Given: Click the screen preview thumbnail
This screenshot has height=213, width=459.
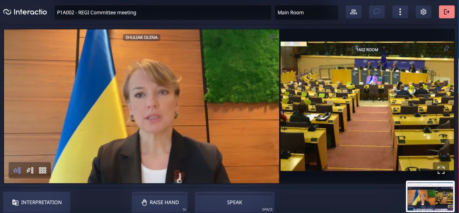Looking at the screenshot, I should 430,196.
